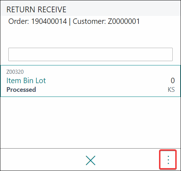The width and height of the screenshot is (181, 171).
Task: Select the highlighted Z00320 list row
Action: (x=90, y=81)
